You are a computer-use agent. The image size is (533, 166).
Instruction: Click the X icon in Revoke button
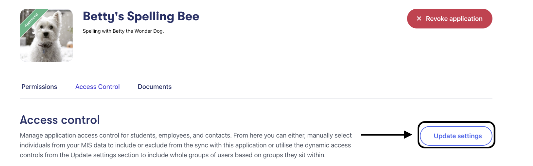point(419,19)
